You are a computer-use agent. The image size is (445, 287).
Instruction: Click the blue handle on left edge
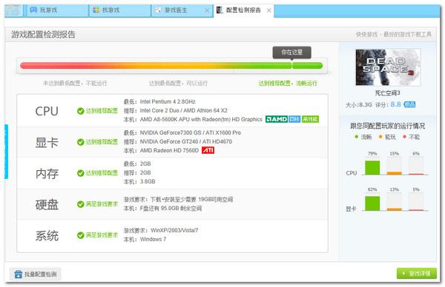pyautogui.click(x=6, y=152)
